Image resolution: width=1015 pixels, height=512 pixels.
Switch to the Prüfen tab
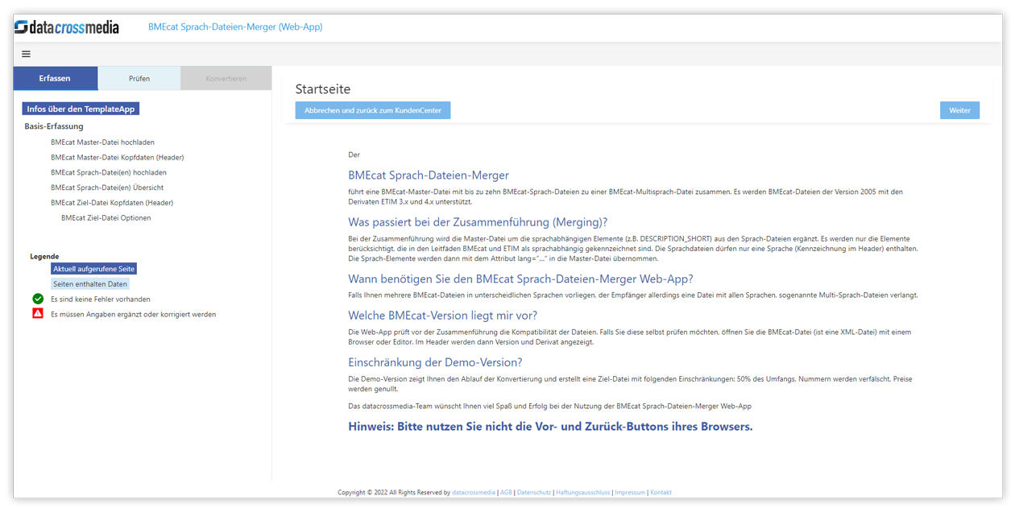point(139,78)
